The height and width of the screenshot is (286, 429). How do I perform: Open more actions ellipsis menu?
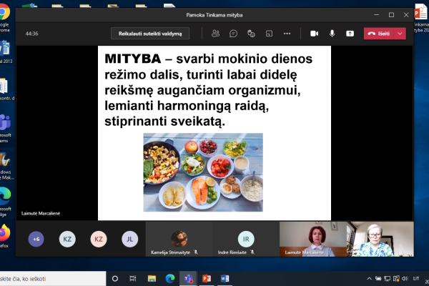coord(287,34)
